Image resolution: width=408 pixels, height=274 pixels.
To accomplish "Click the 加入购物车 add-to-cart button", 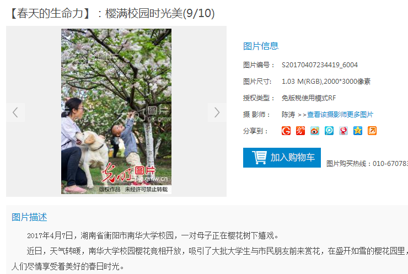I will [282, 158].
